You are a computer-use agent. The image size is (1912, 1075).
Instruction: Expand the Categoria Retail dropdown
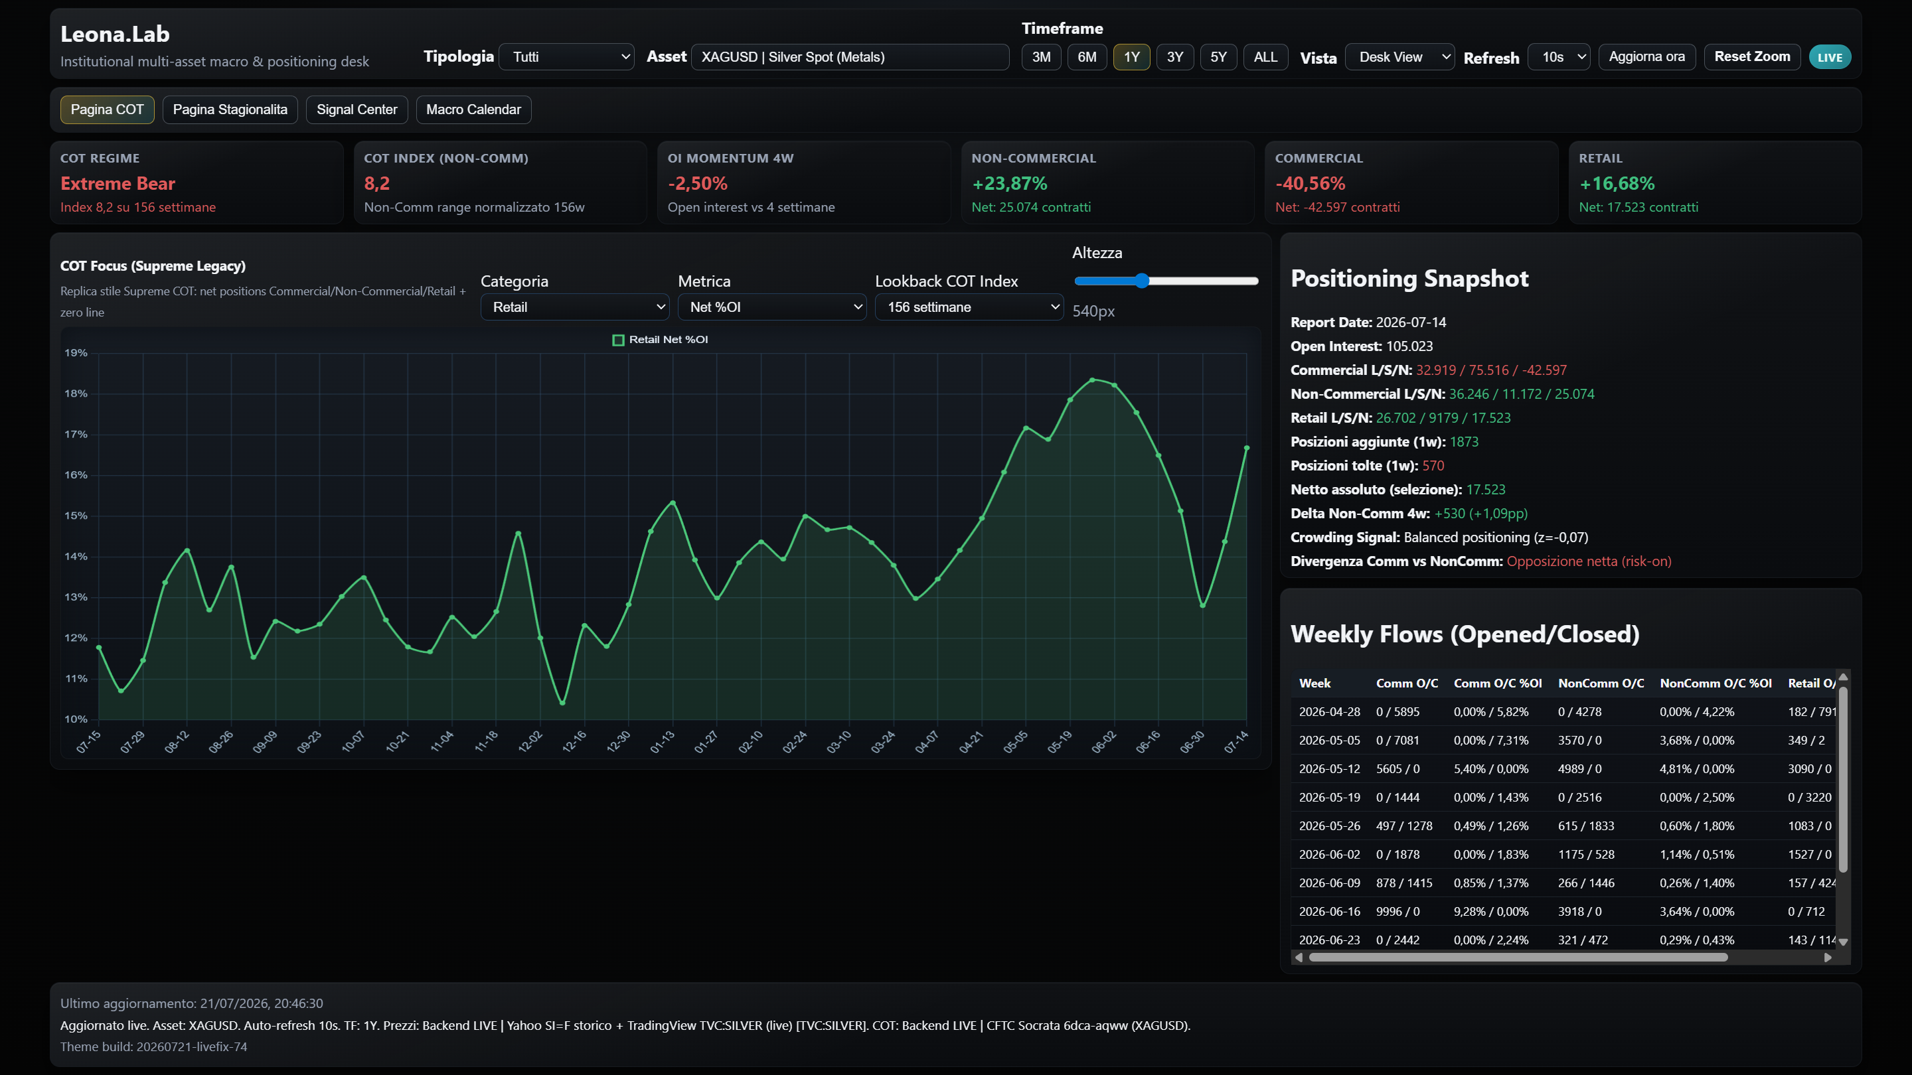click(574, 307)
